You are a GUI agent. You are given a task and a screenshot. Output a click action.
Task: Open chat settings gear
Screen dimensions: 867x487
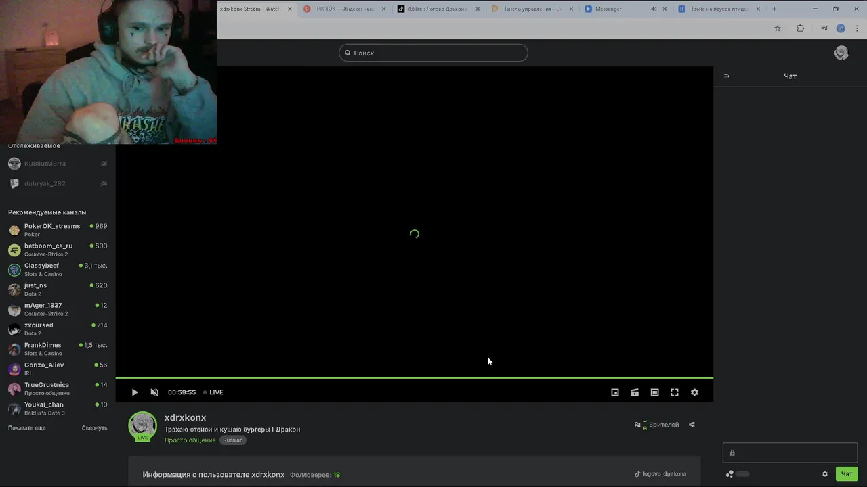[x=825, y=474]
